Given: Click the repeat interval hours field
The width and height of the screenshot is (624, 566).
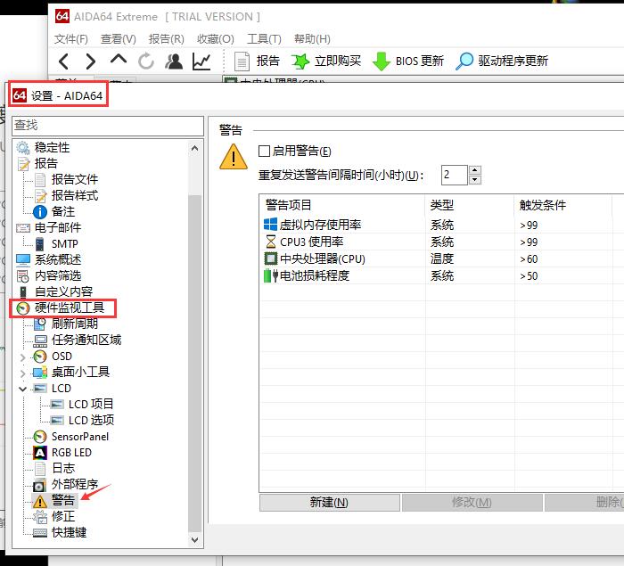Looking at the screenshot, I should 455,175.
